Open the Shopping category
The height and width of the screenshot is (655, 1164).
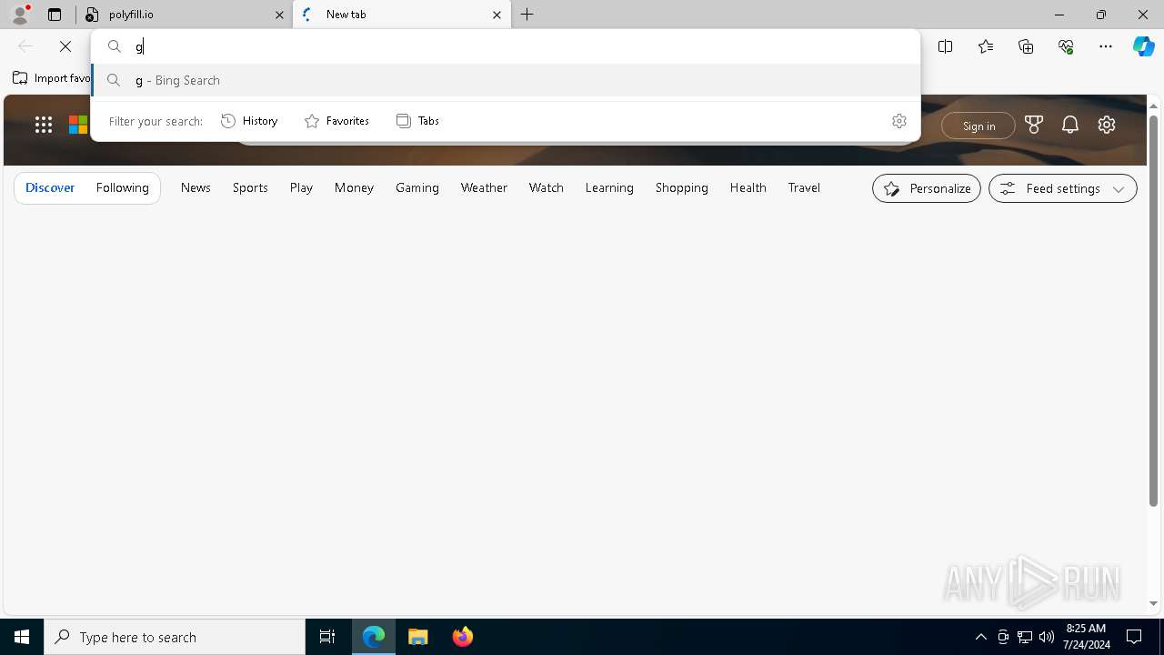(x=682, y=187)
